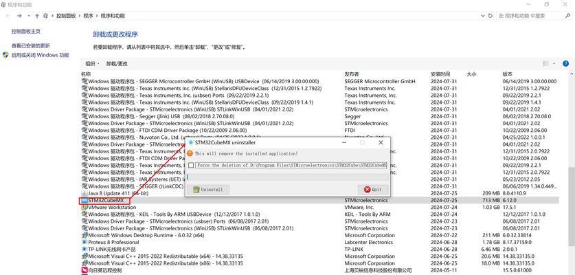This screenshot has height=275, width=575.
Task: Click Labcenter Electronics publisher cell
Action: [x=370, y=242]
